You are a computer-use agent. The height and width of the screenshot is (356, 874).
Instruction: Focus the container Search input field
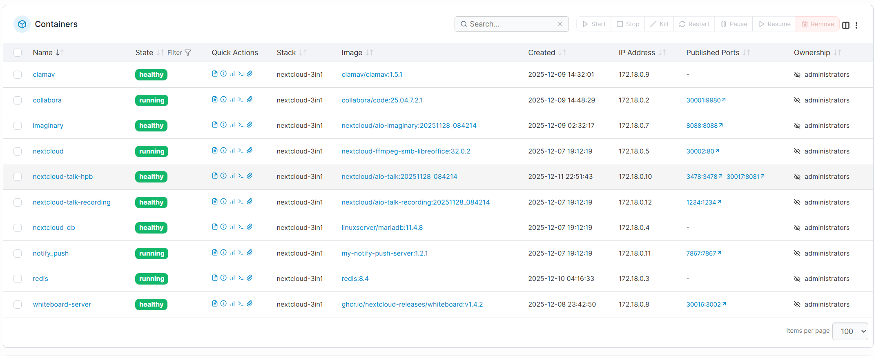coord(511,24)
